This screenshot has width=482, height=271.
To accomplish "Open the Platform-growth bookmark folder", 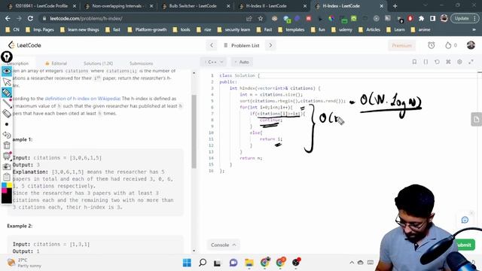I will pos(147,30).
